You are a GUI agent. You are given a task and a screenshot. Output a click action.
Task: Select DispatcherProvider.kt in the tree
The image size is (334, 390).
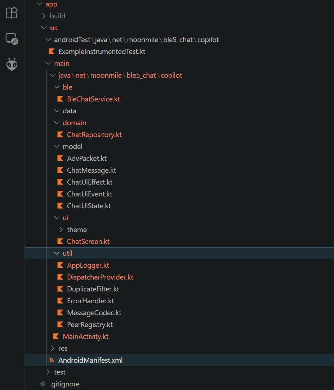(x=100, y=277)
